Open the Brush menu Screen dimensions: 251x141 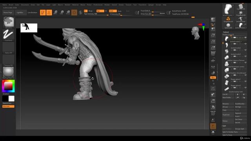11,5
